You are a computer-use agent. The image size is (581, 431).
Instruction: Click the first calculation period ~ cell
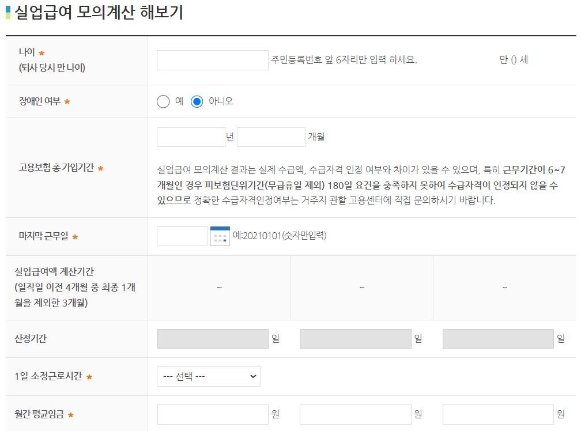pyautogui.click(x=219, y=287)
